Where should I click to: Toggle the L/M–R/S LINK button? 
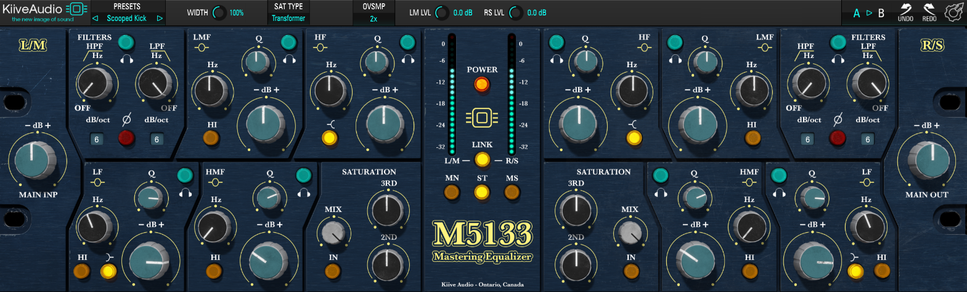point(482,160)
